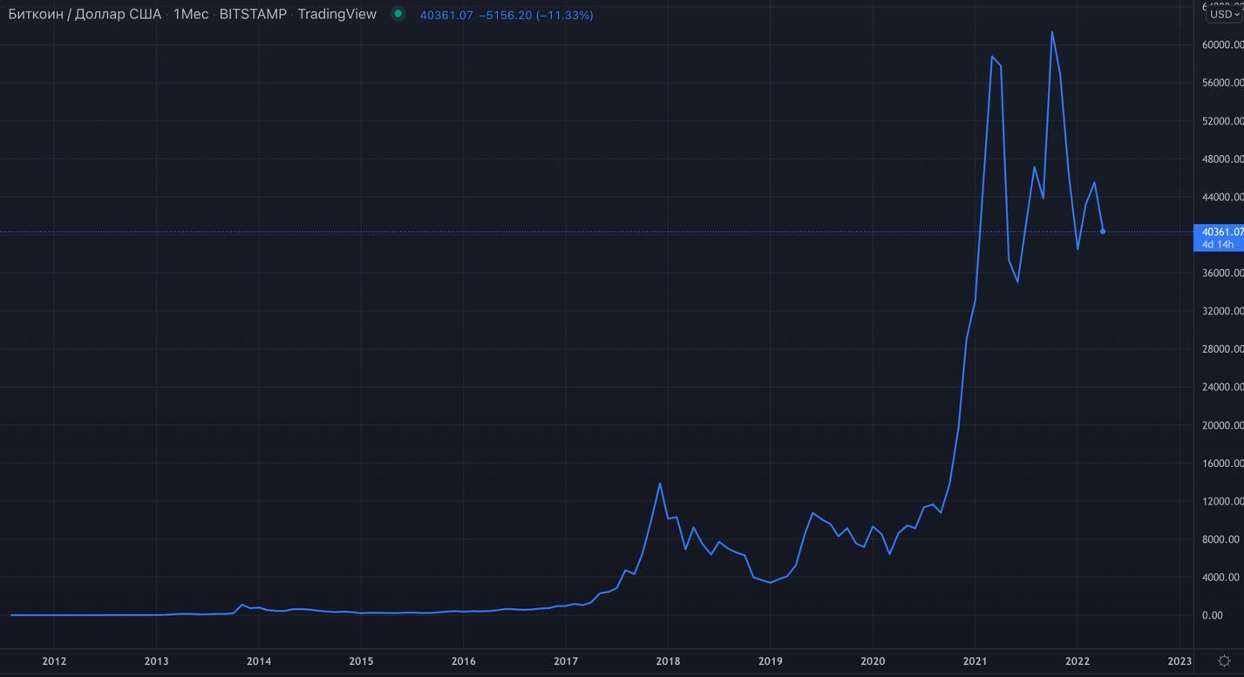1244x677 pixels.
Task: Click the 60000.00 price scale label
Action: (1222, 44)
